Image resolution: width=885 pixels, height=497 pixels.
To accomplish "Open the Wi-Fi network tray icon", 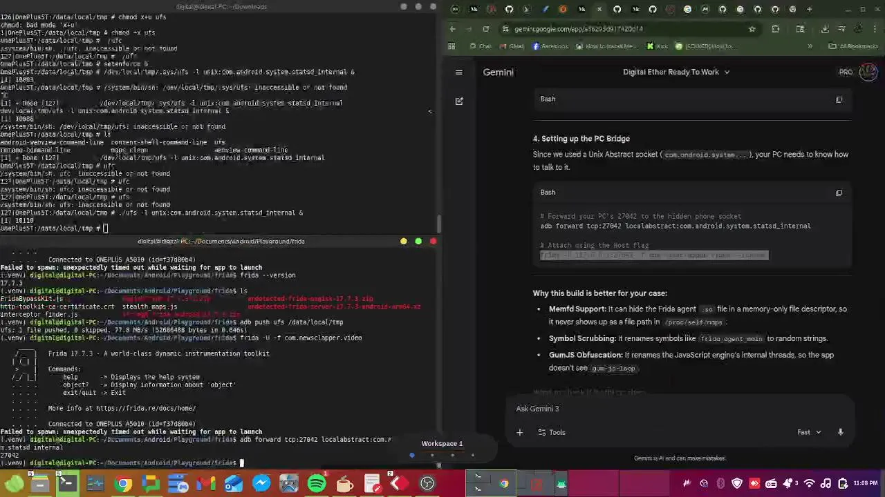I will tap(808, 483).
